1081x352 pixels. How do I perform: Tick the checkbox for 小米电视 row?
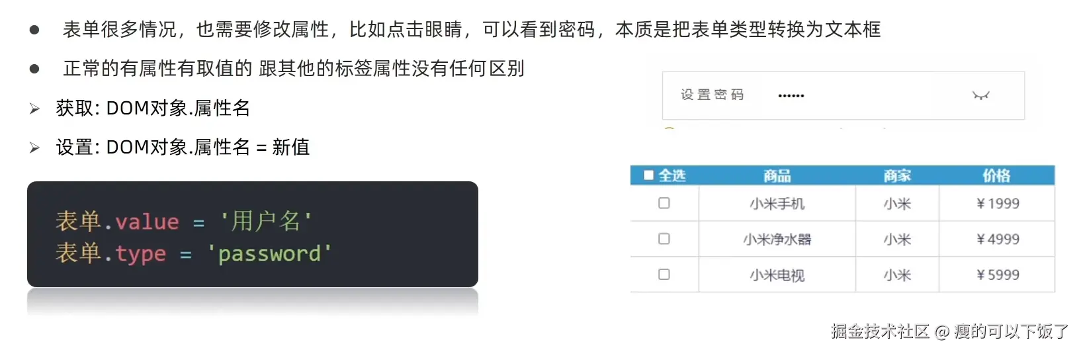pyautogui.click(x=664, y=275)
